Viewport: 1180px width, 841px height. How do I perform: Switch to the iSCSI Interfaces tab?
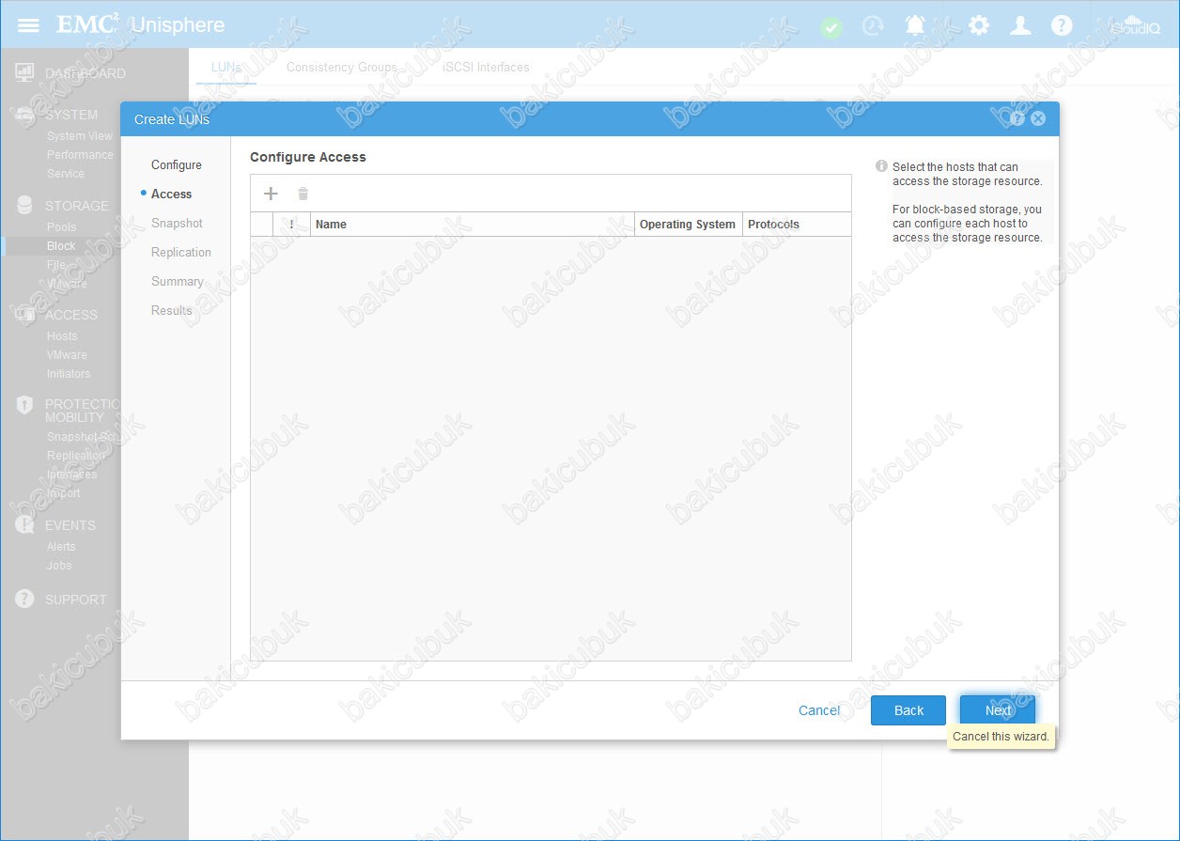pyautogui.click(x=486, y=68)
